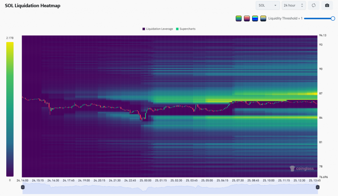The image size is (338, 196).
Task: Click the left range selector handle
Action: tap(23, 187)
